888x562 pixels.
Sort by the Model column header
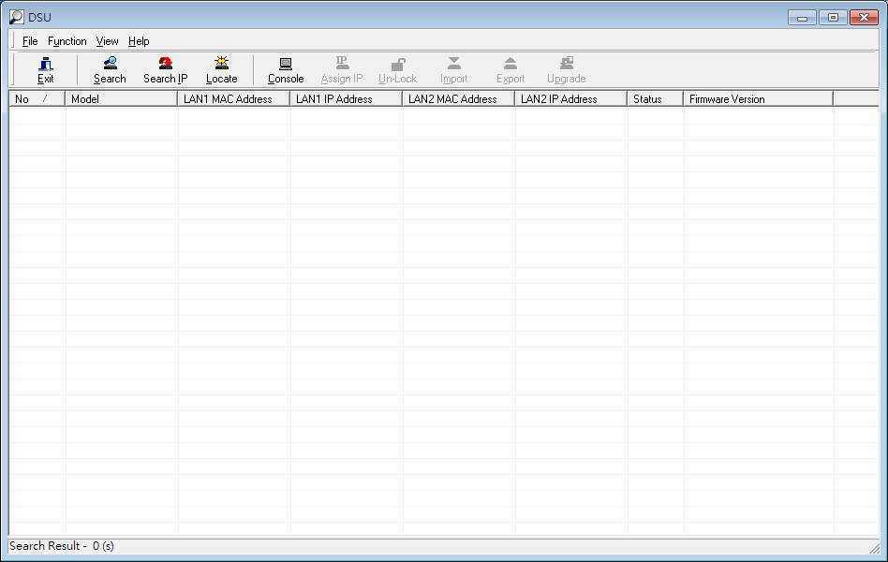click(x=121, y=99)
